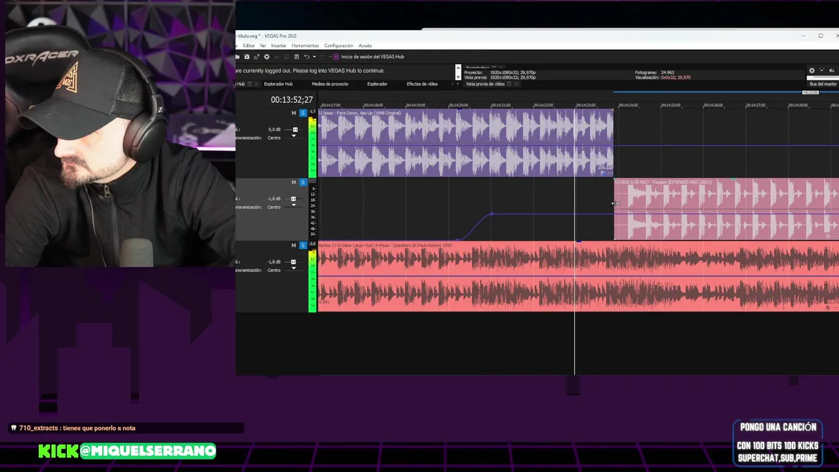
Task: Mute the DJ Isaac audio track
Action: [x=294, y=113]
